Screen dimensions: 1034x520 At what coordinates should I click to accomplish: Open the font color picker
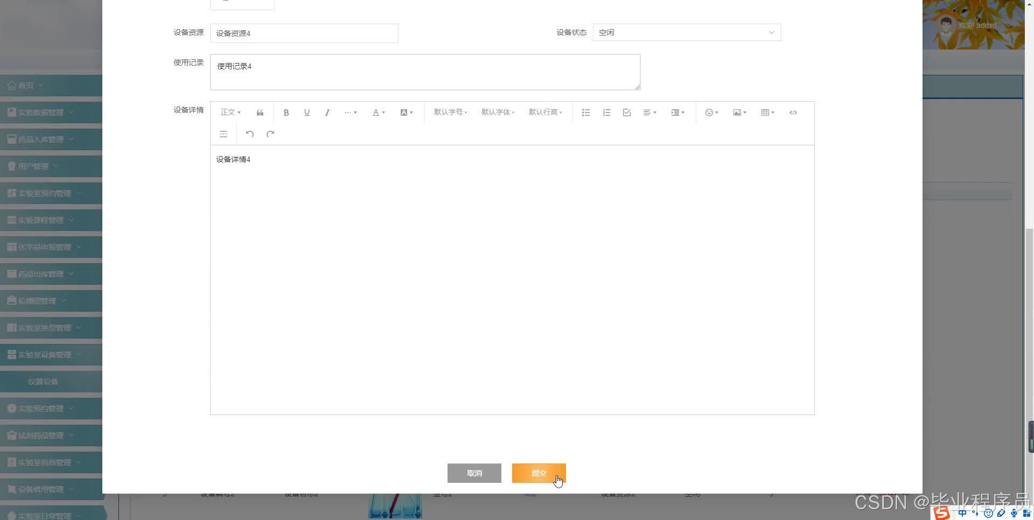tap(379, 113)
